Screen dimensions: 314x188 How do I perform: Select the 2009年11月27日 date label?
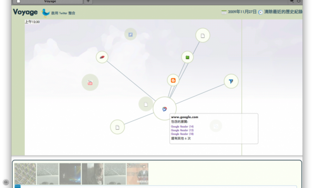(242, 12)
